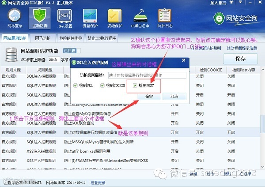Screen dimensions: 265x187
Task: Toggle the 检测POST checkbox
Action: tap(135, 86)
